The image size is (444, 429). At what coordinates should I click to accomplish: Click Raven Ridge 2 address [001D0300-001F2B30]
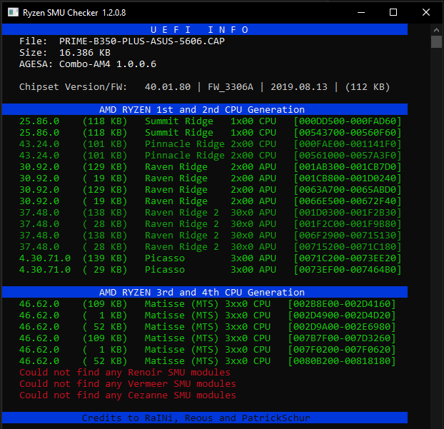[x=348, y=213]
